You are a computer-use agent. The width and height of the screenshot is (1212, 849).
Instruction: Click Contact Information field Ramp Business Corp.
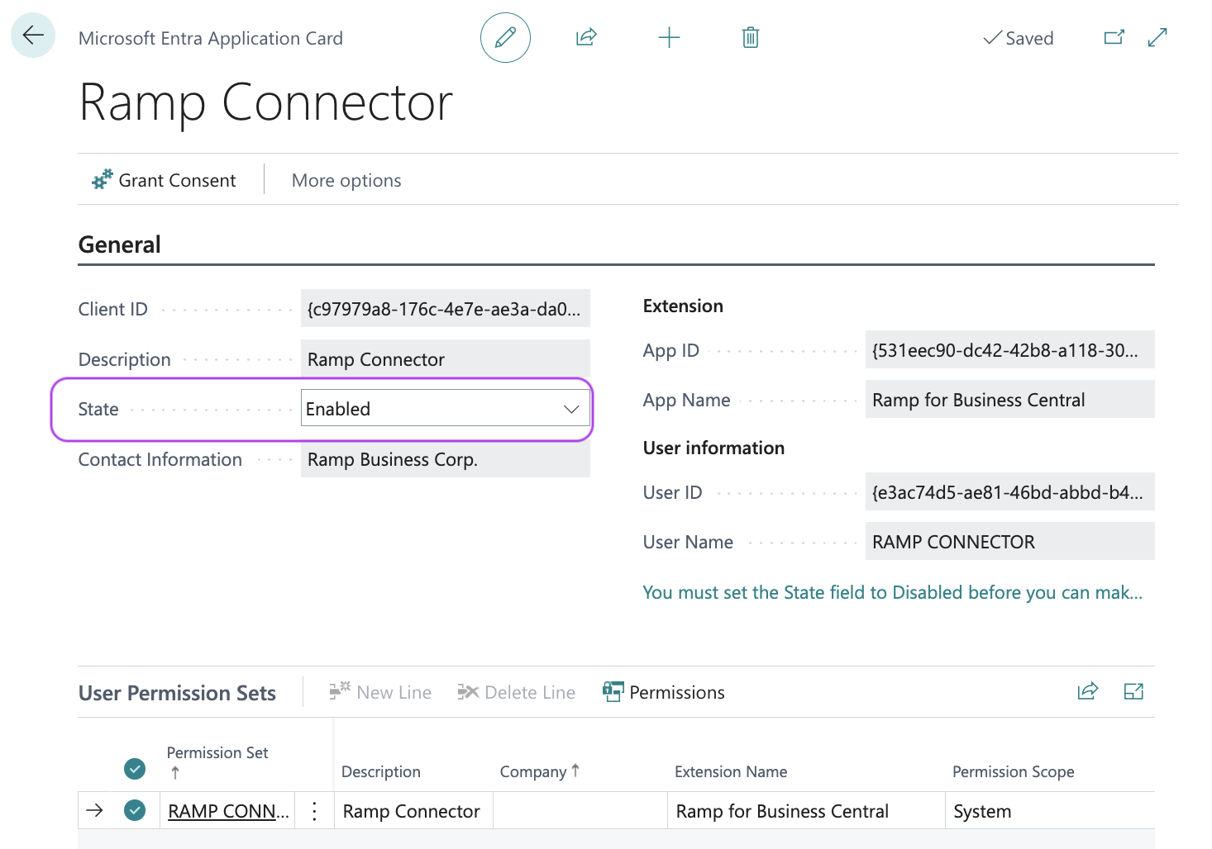(446, 459)
